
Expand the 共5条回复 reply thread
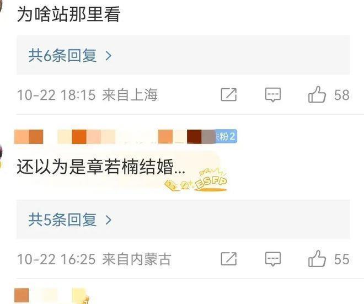click(183, 219)
